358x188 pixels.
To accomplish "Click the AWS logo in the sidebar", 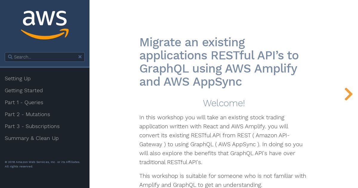I will (45, 25).
